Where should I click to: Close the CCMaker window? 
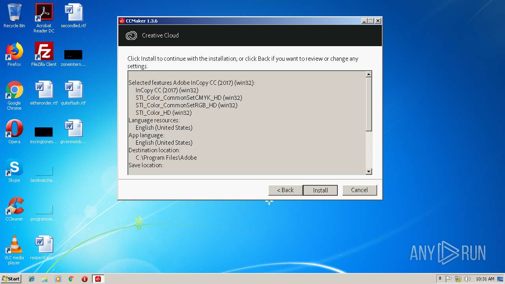click(378, 21)
